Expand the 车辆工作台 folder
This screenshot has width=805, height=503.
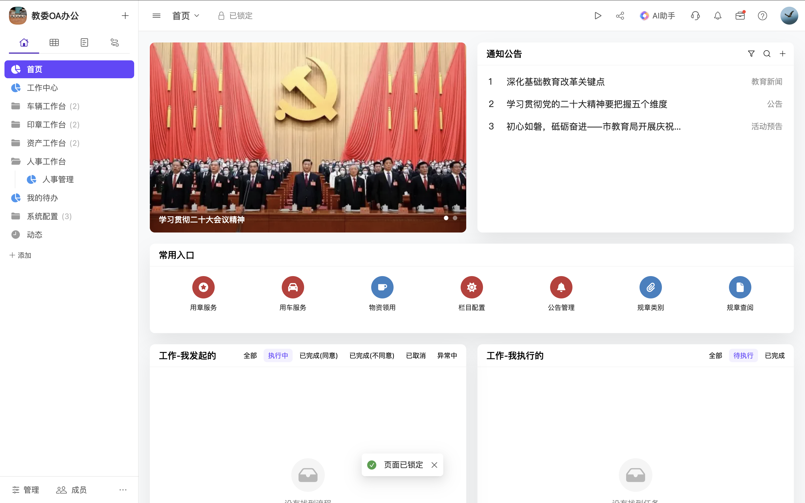(69, 106)
